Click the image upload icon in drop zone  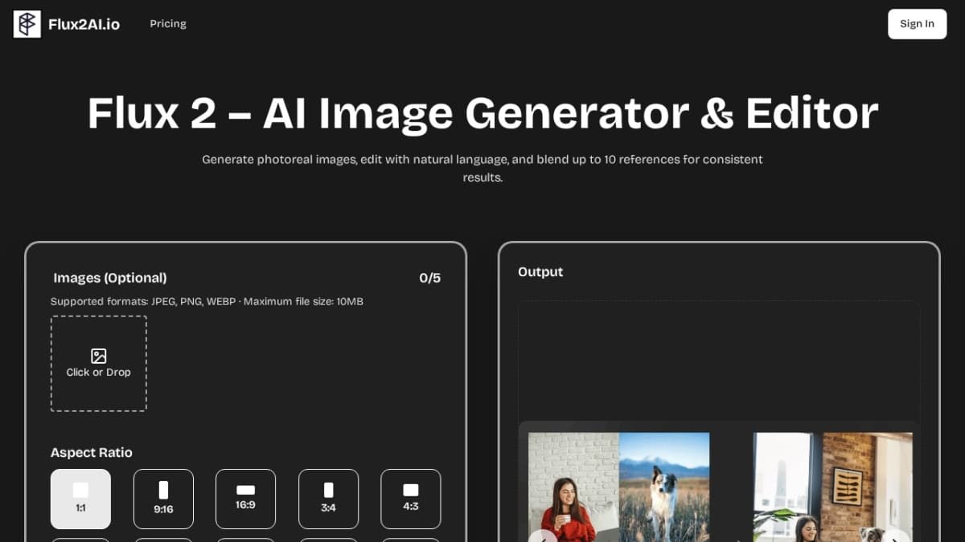[98, 356]
